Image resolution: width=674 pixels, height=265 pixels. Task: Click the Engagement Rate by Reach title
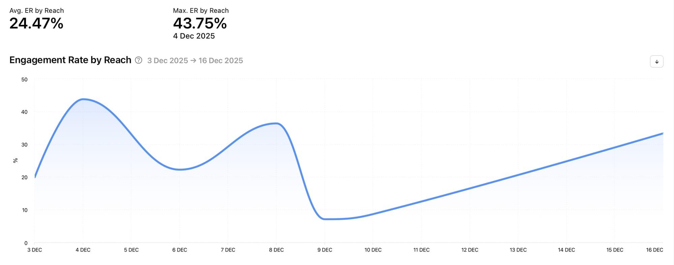coord(70,60)
